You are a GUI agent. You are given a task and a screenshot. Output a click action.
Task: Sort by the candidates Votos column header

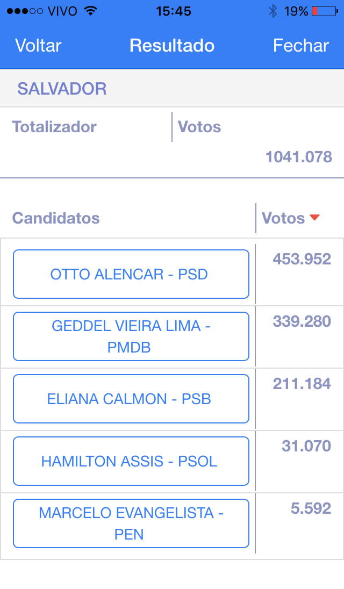[x=283, y=218]
